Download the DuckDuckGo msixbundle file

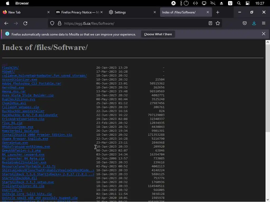point(30,115)
